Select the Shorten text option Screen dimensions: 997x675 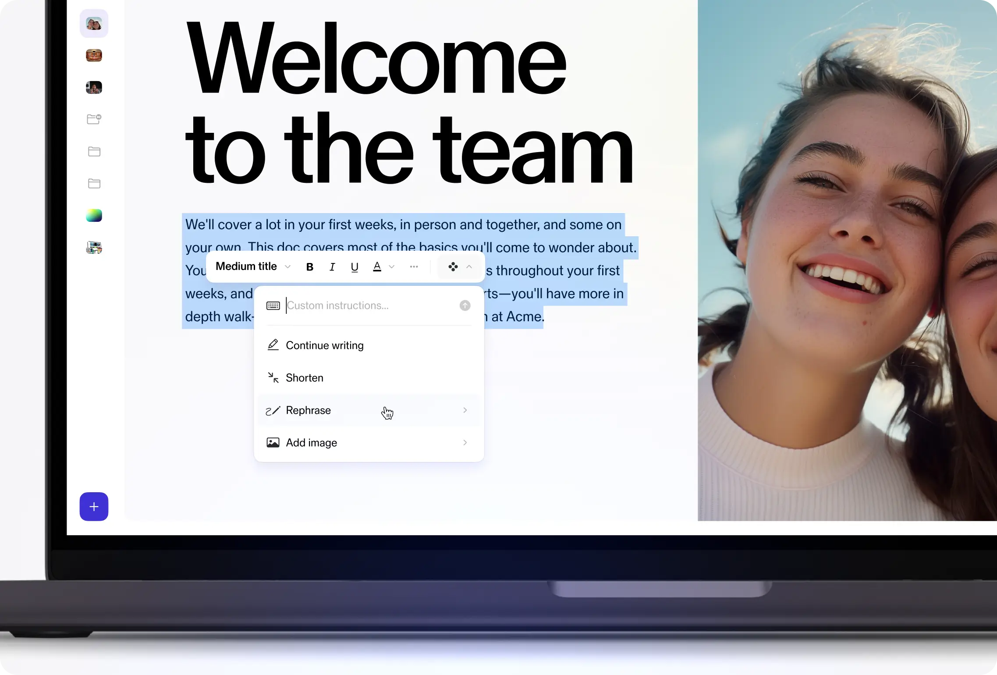click(304, 377)
